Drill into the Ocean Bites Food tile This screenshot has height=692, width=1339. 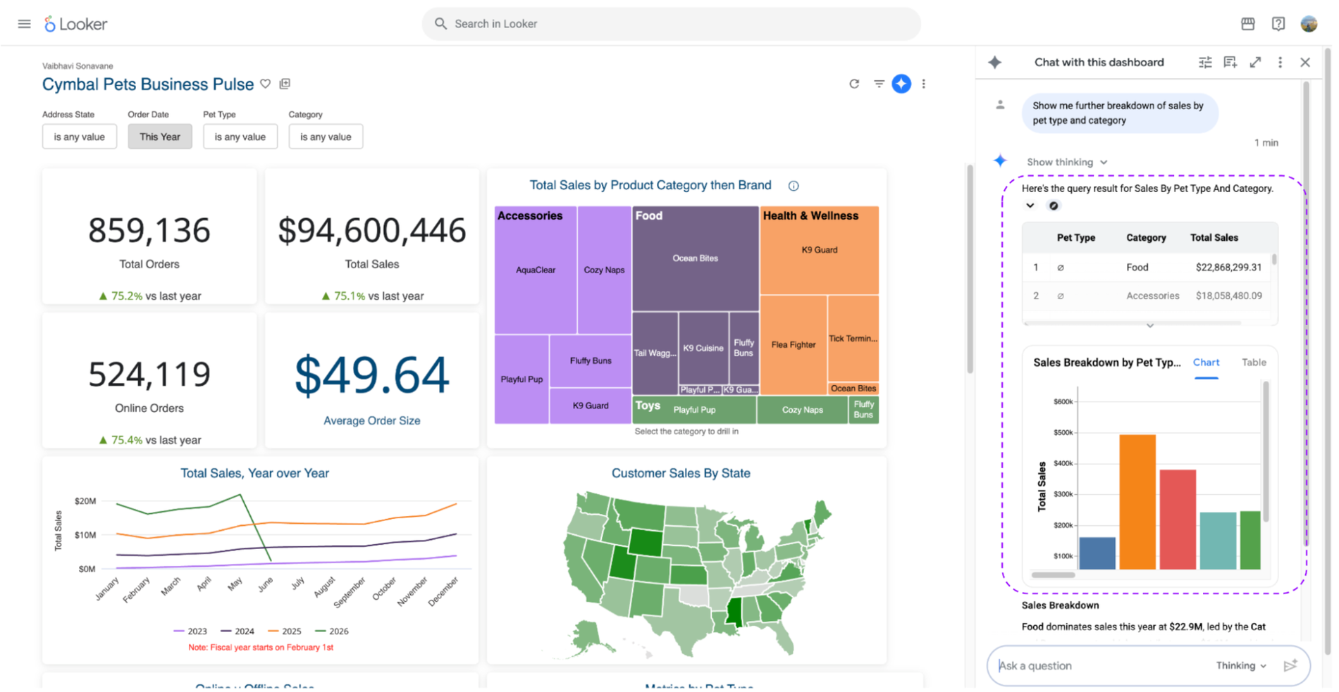coord(696,258)
